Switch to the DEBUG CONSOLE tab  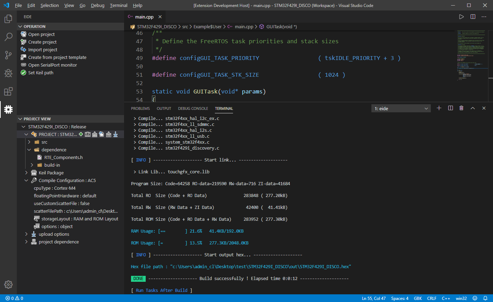(x=193, y=108)
